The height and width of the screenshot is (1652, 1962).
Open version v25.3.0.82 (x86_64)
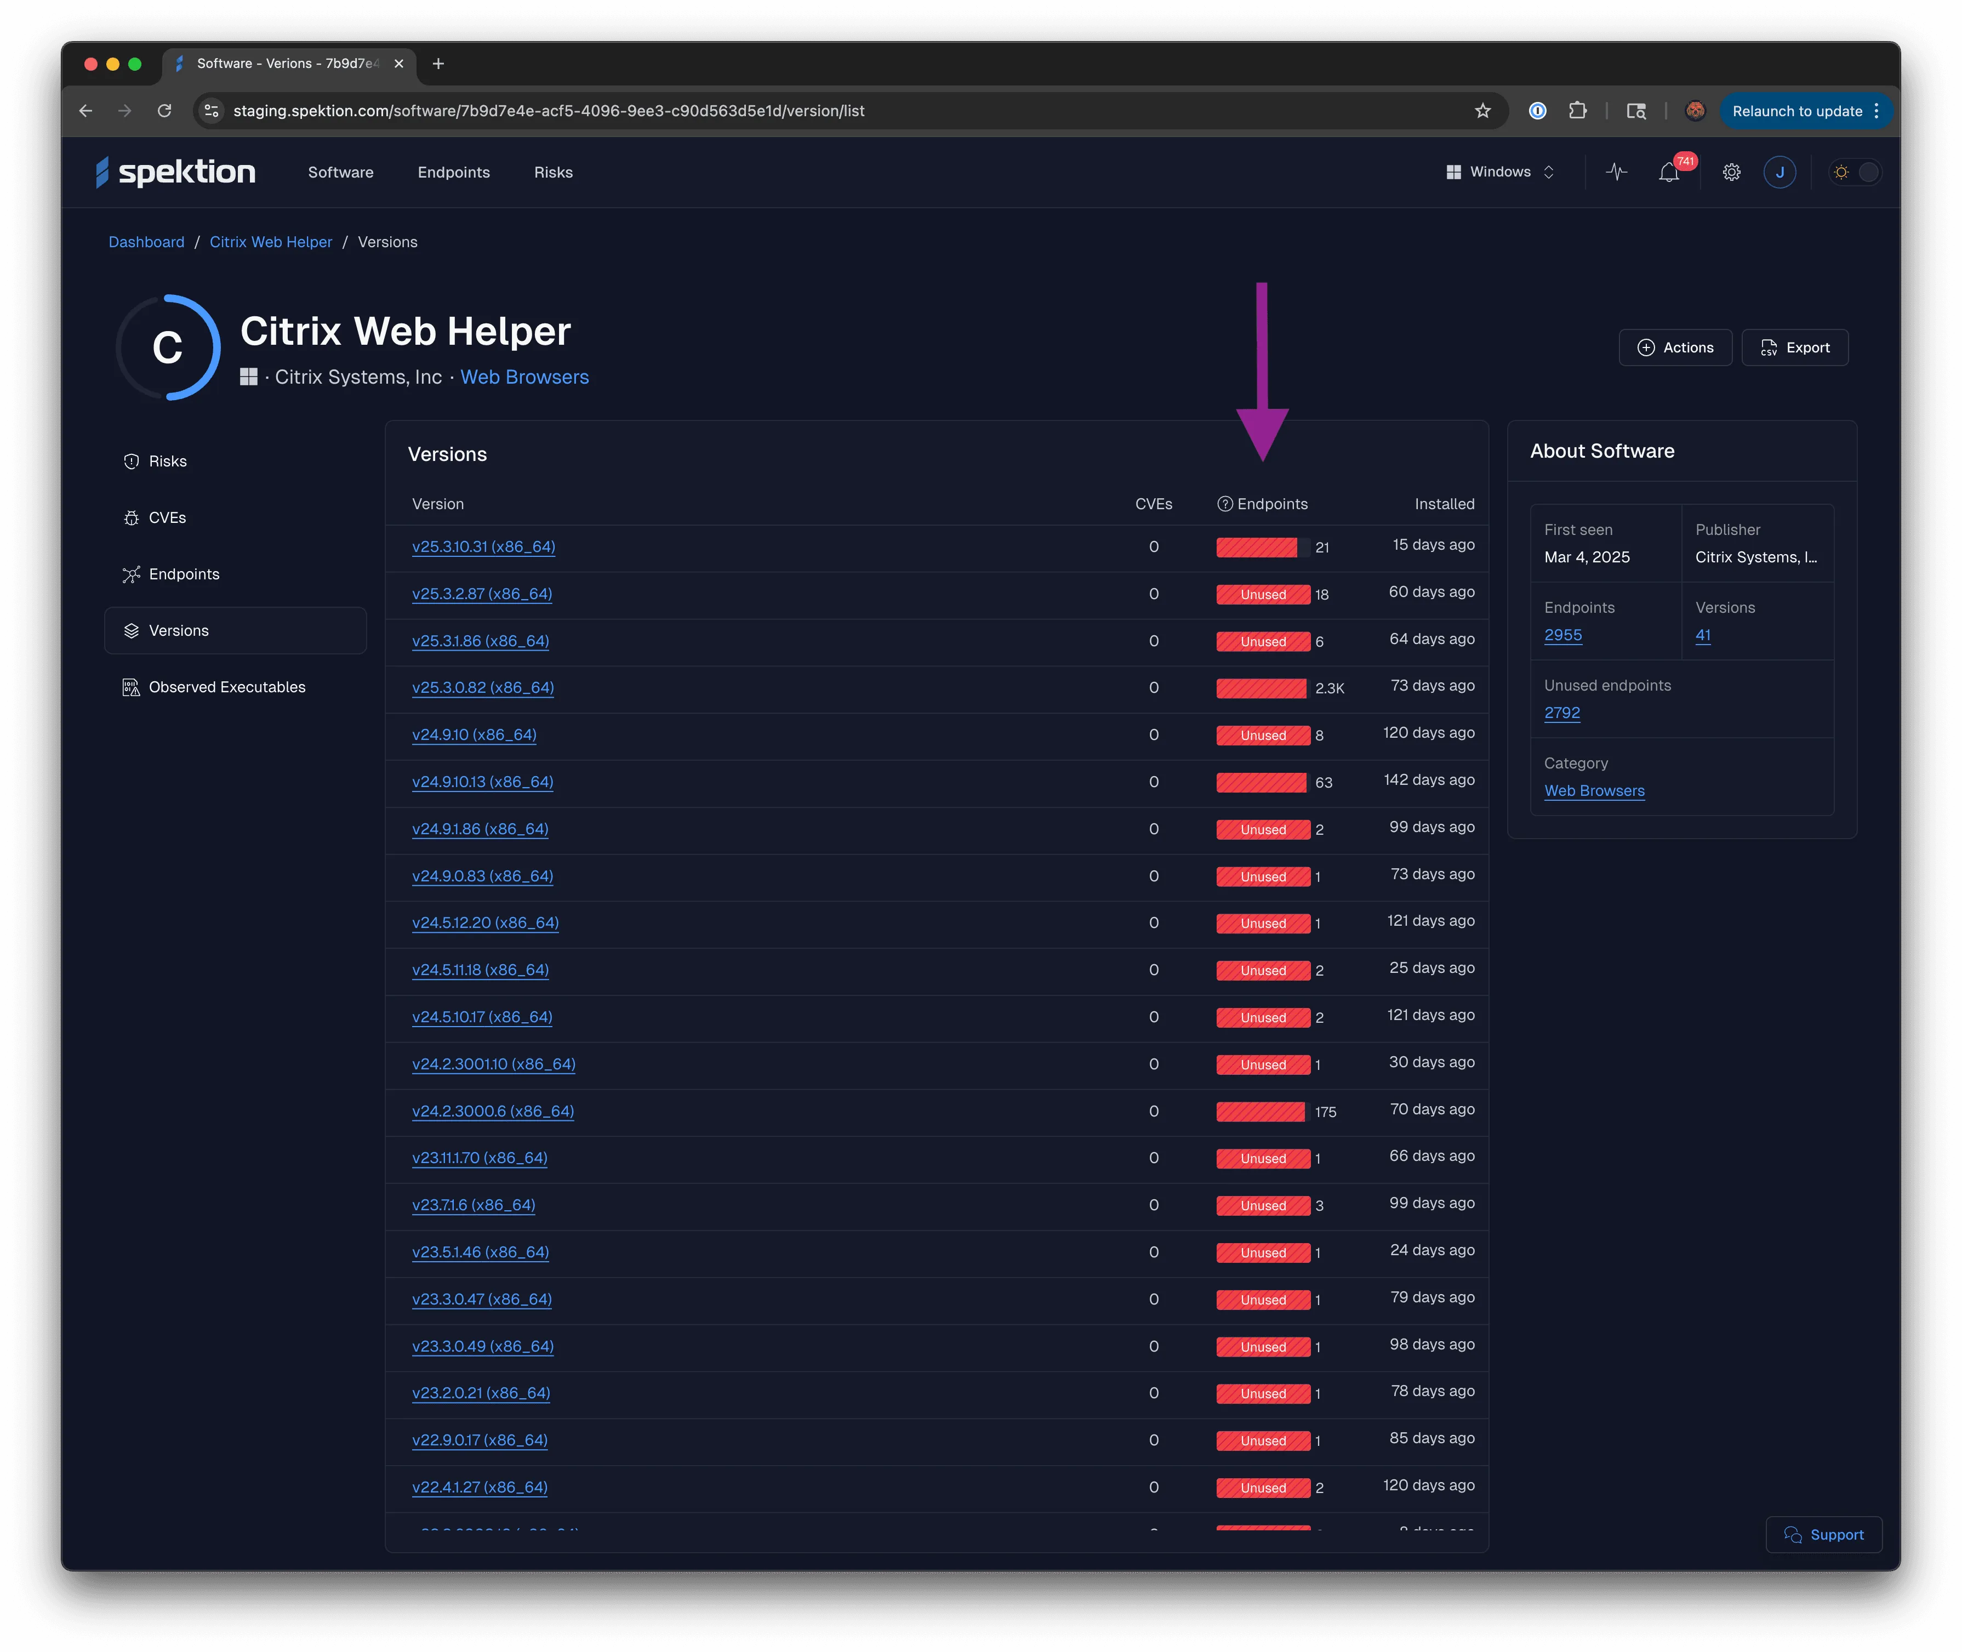pyautogui.click(x=483, y=687)
